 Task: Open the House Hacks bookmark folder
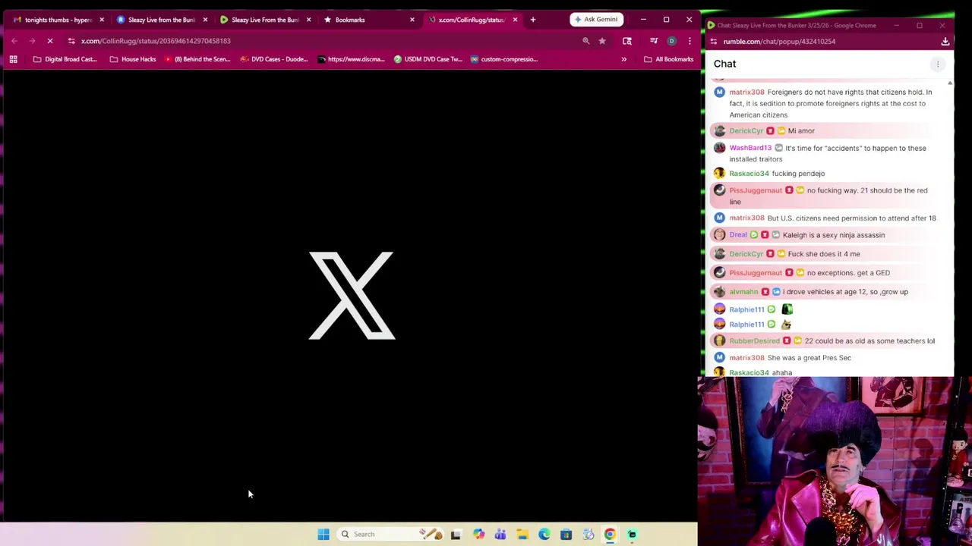132,59
